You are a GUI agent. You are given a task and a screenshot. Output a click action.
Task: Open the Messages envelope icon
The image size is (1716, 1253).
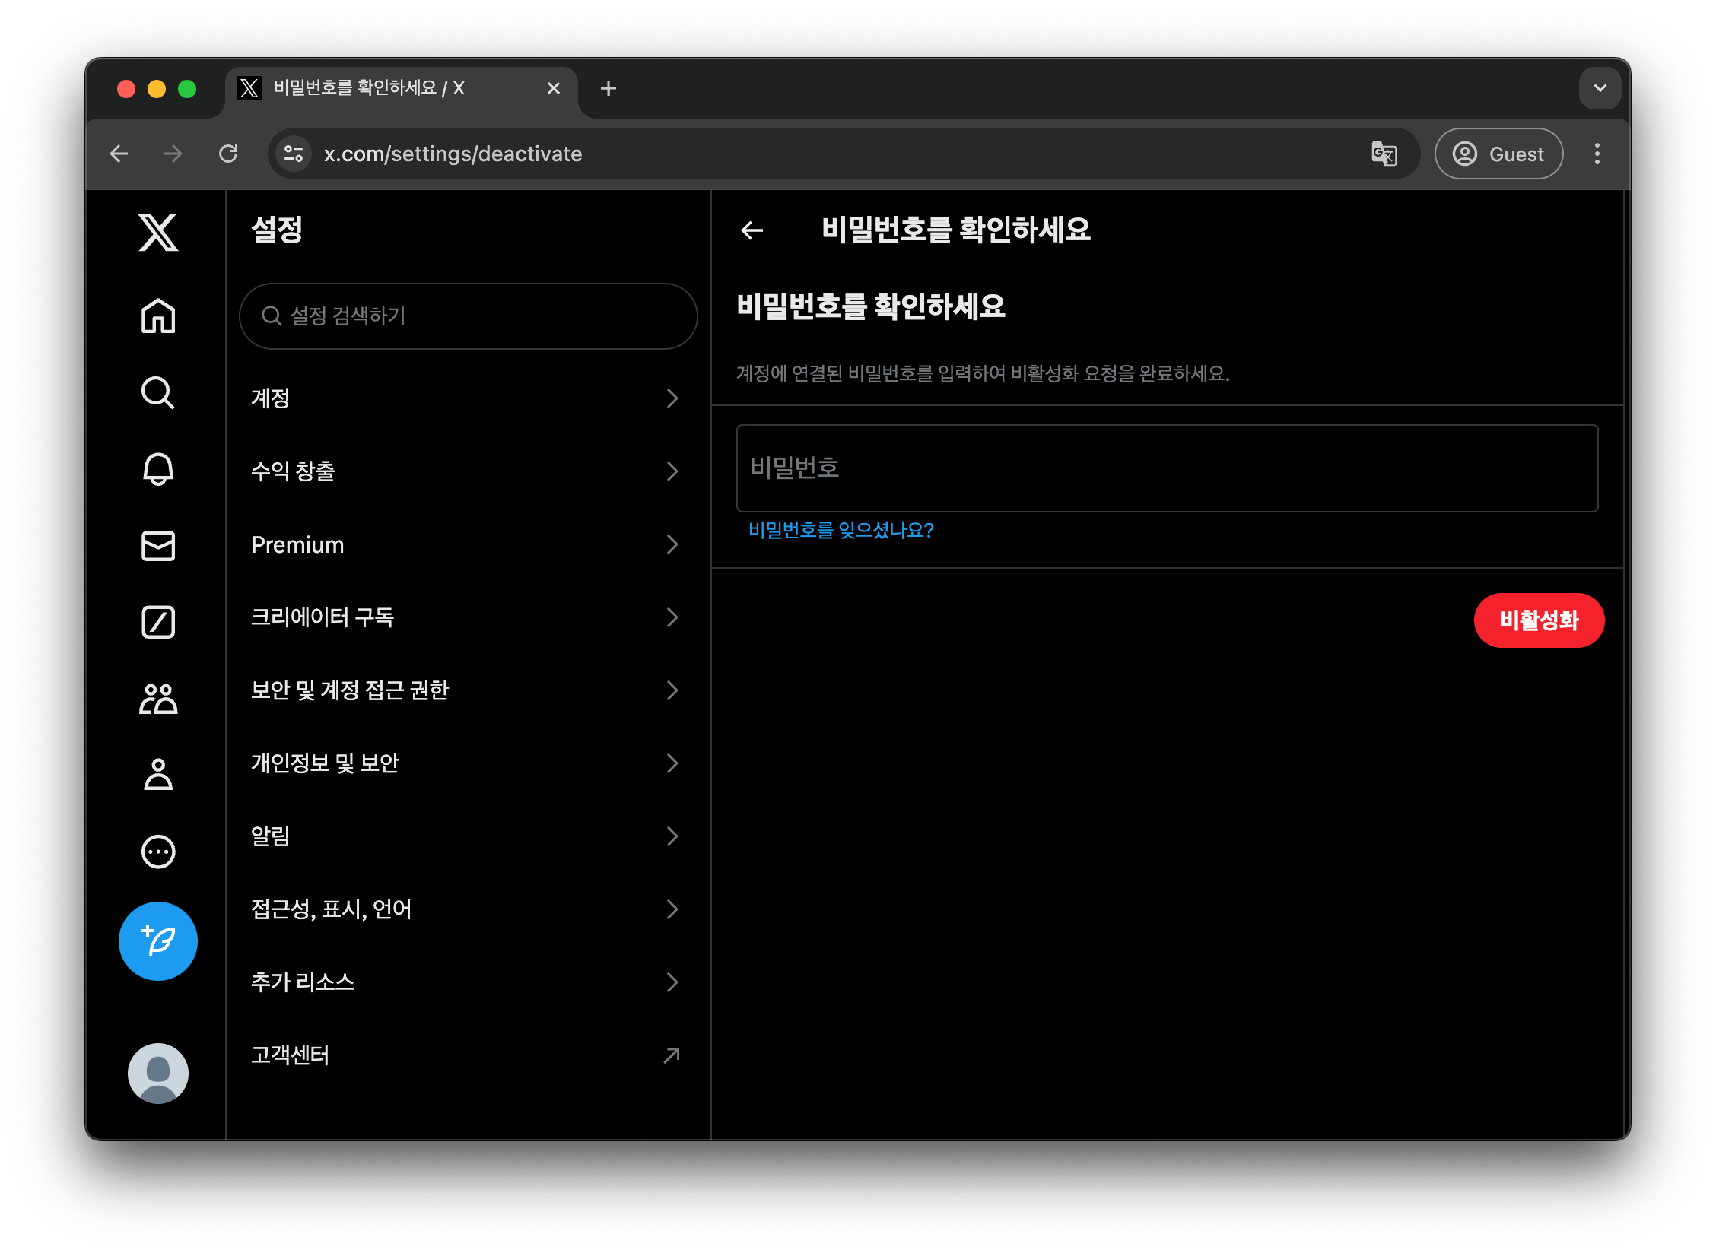(x=158, y=545)
